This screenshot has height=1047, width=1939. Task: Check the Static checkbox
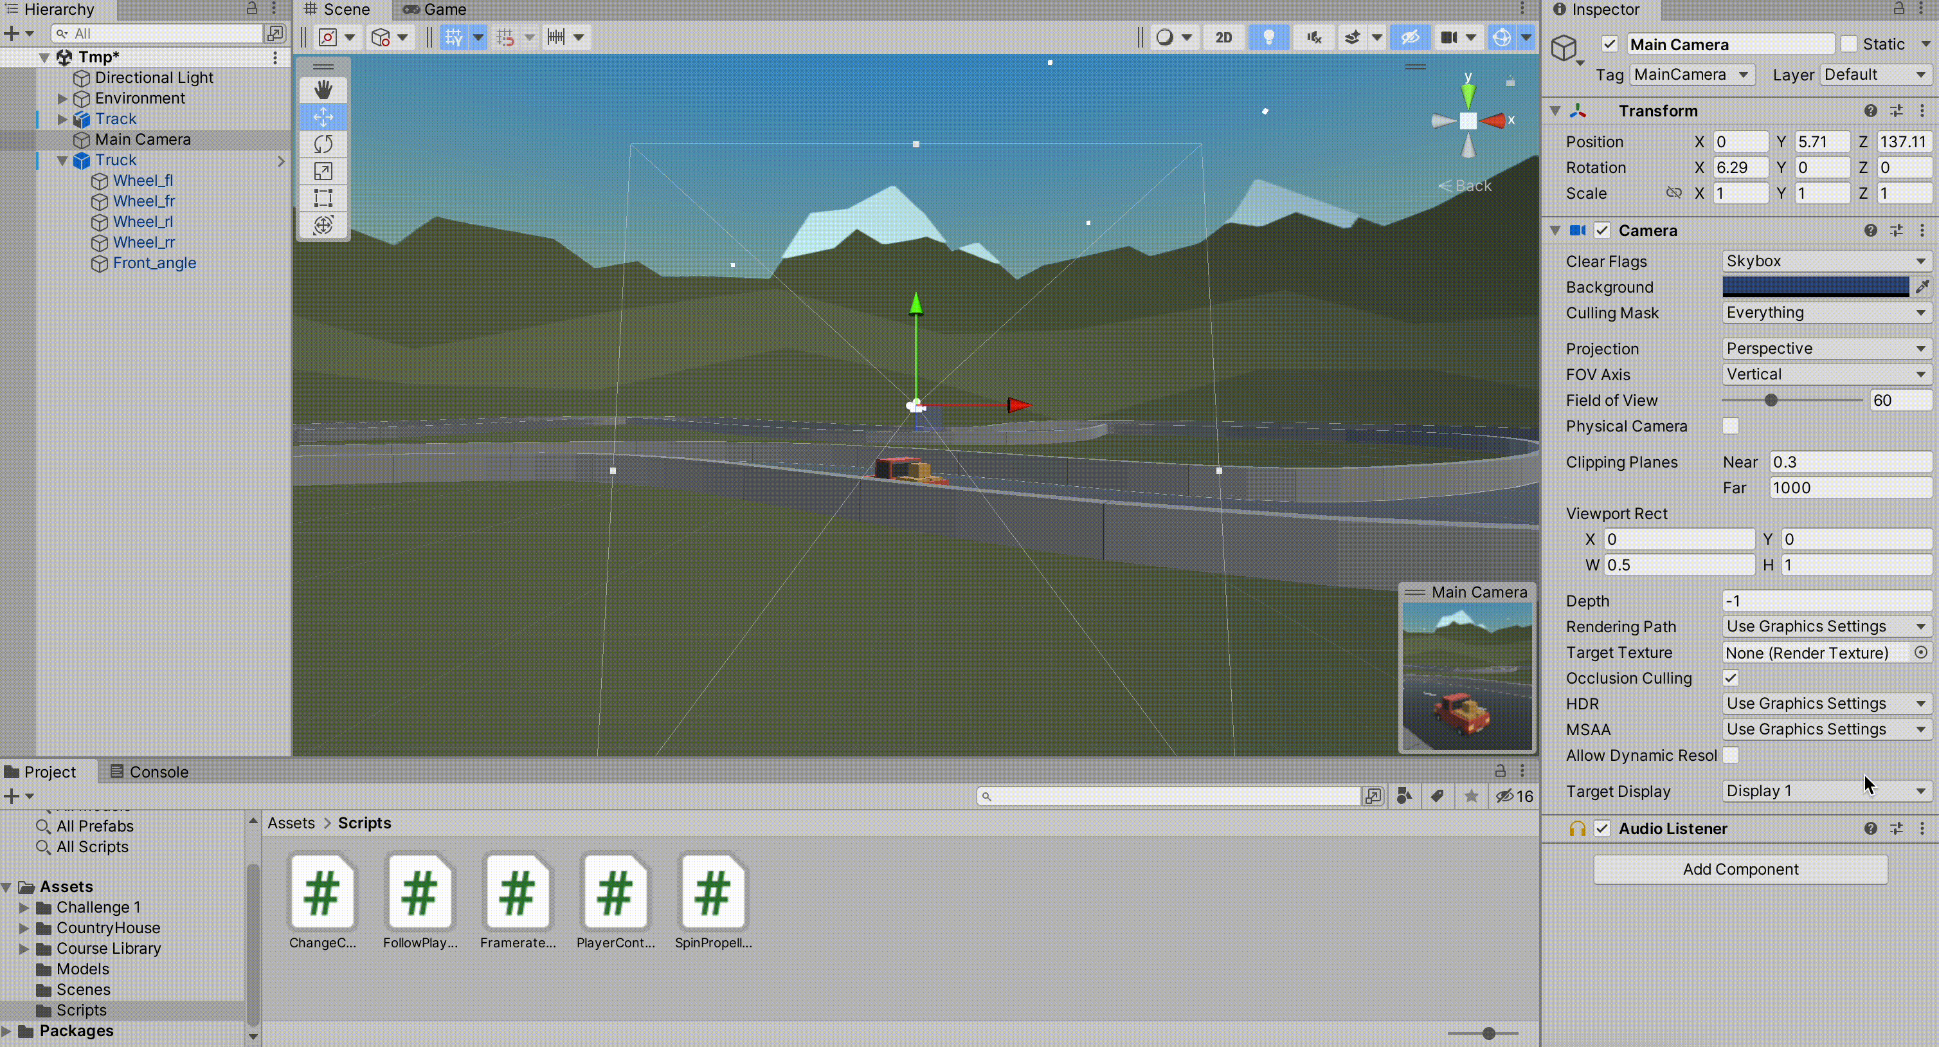tap(1849, 44)
